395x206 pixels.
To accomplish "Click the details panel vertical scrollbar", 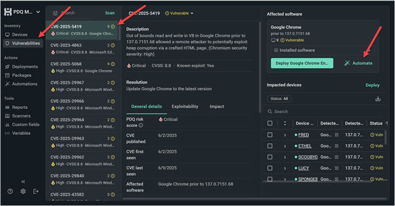I will point(260,68).
